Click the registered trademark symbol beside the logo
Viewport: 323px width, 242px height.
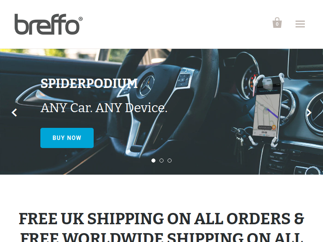pos(80,19)
